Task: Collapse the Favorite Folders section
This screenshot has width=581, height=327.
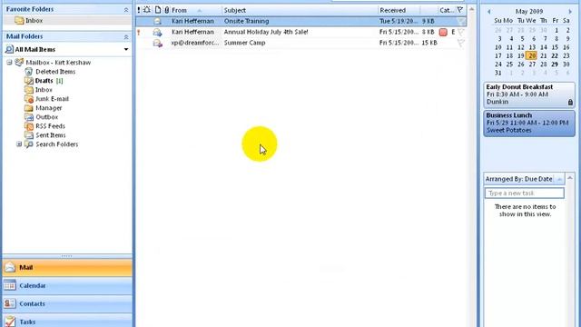Action: pos(126,10)
